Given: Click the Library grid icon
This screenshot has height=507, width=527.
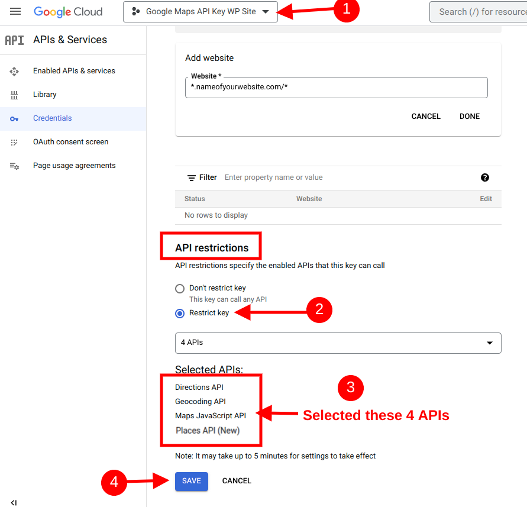Looking at the screenshot, I should (x=14, y=94).
